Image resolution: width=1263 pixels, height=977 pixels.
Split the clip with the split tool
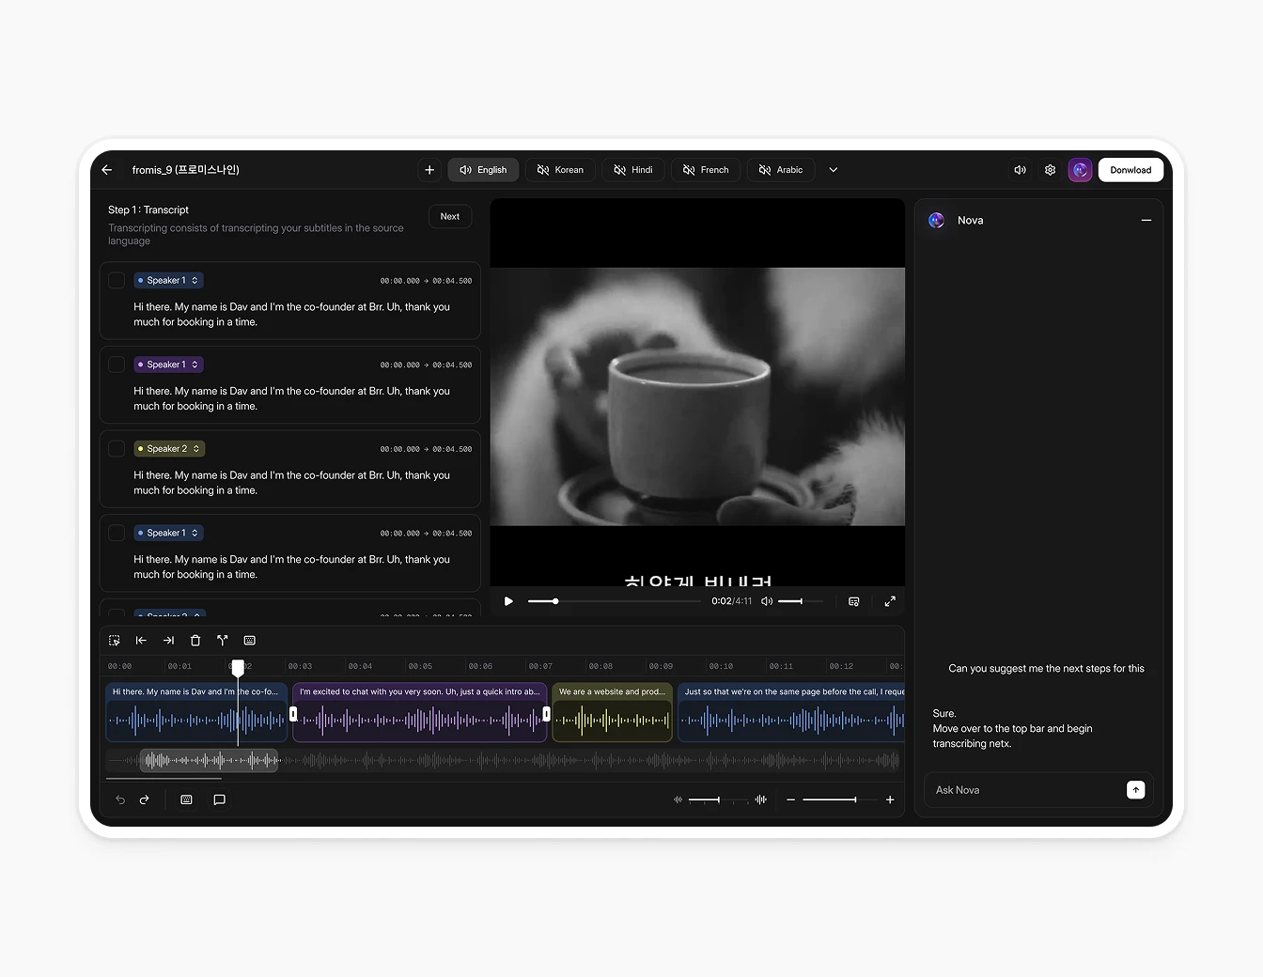222,640
